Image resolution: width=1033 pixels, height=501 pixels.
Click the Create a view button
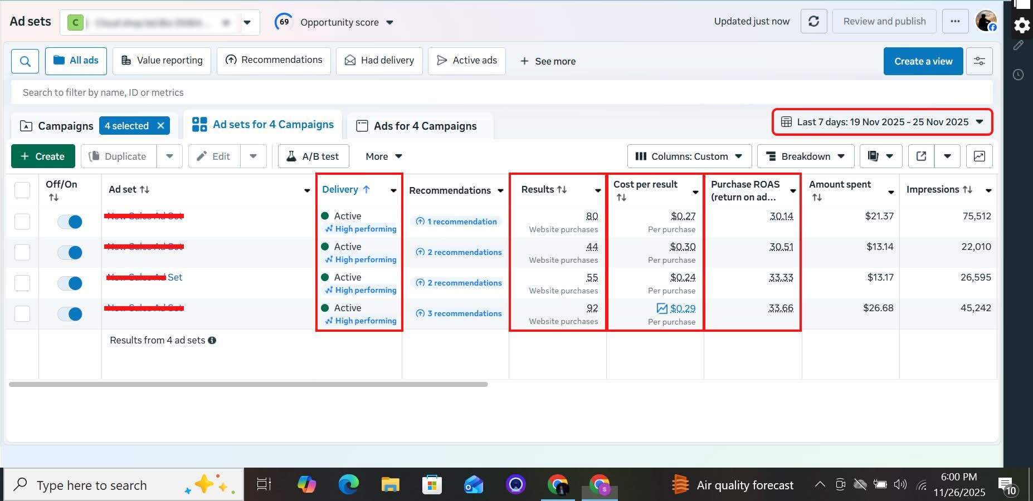(923, 61)
